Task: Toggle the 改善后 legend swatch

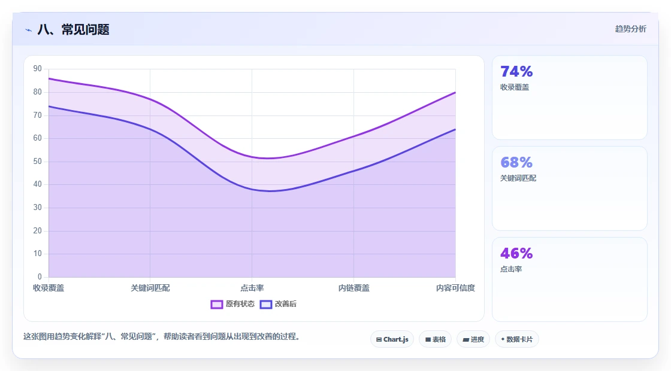Action: [266, 305]
